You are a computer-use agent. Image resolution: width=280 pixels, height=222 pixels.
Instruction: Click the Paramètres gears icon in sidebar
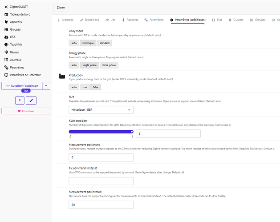6,67
